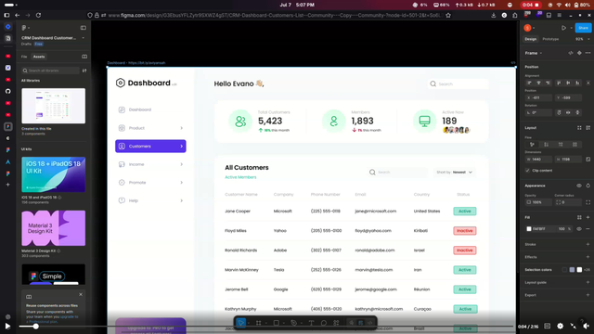Open the GitHub icon in browser sidebar

(x=8, y=91)
